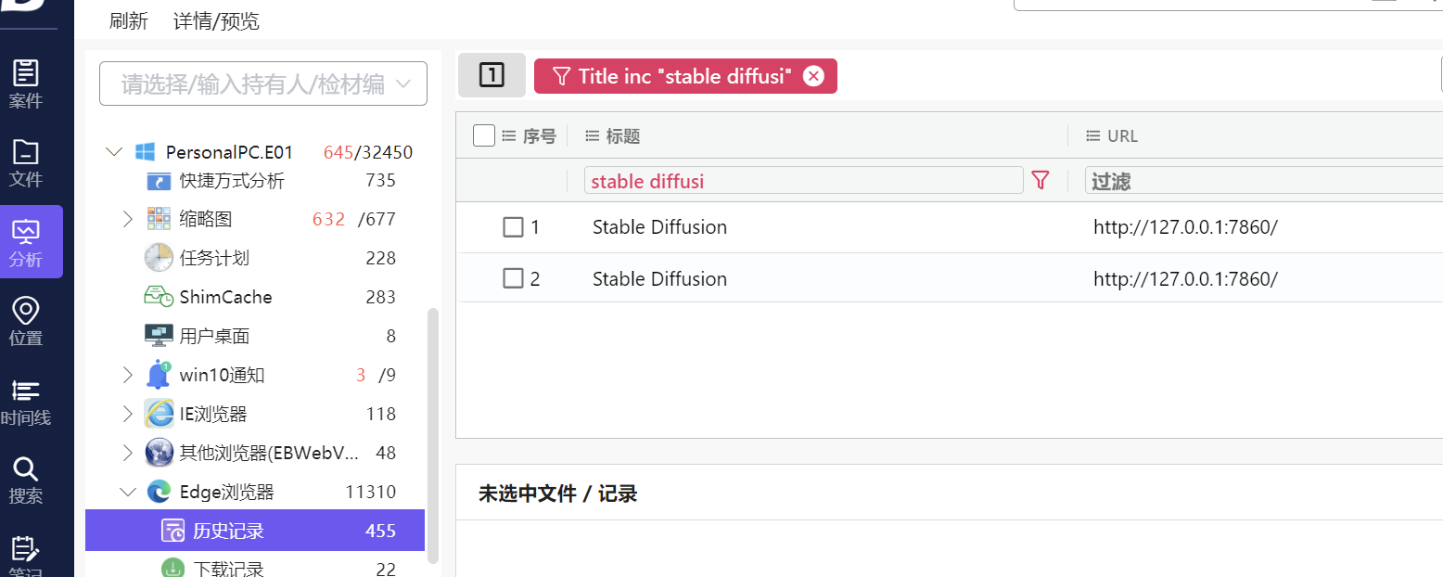
Task: Click into the 过滤 URL filter input
Action: 1206,180
